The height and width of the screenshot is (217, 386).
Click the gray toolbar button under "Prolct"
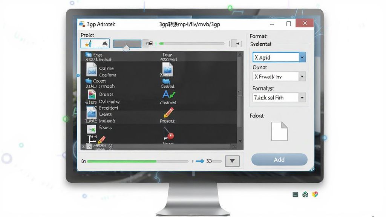[x=127, y=44]
